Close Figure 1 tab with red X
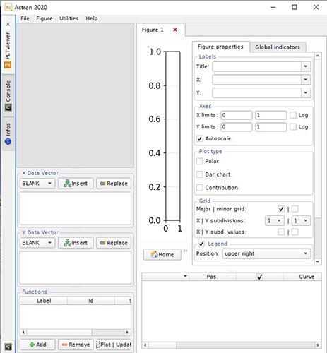This screenshot has width=327, height=353. [x=175, y=30]
